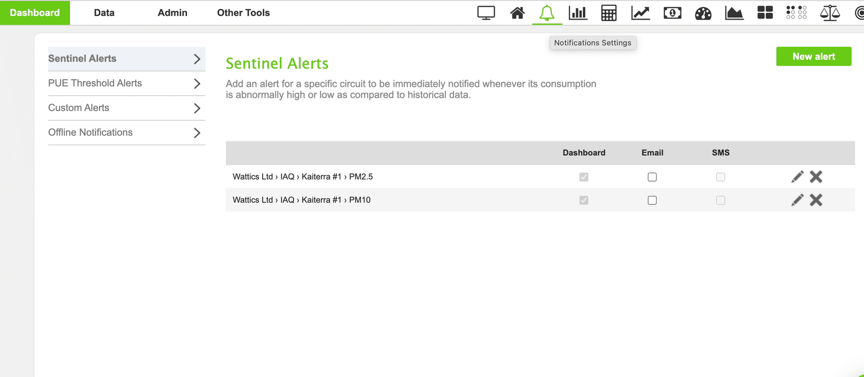The width and height of the screenshot is (864, 377).
Task: Open the bar chart analysis icon
Action: (578, 13)
